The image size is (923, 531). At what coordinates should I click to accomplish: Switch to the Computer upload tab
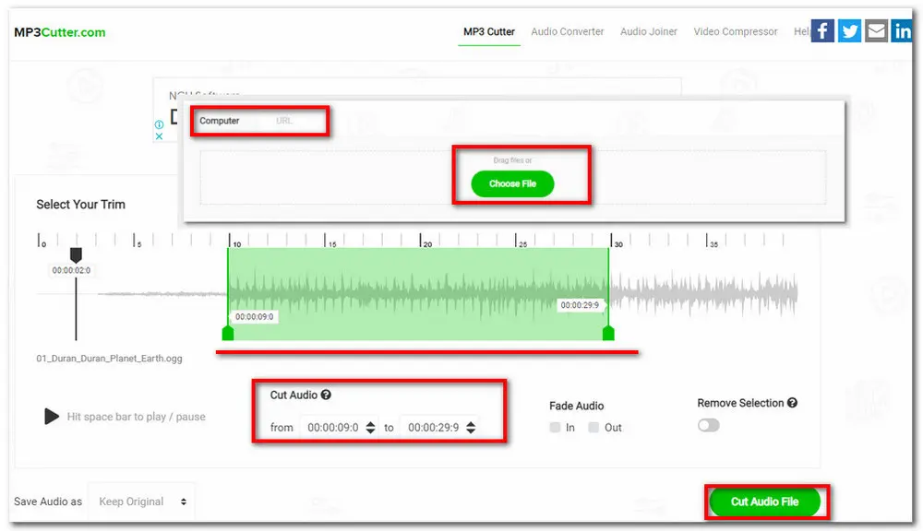pos(219,121)
